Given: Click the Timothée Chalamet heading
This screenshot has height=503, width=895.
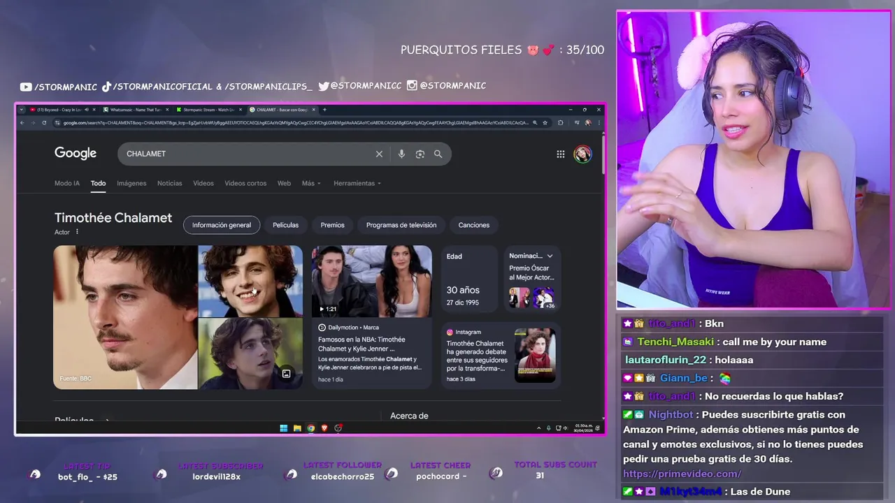Looking at the screenshot, I should [x=113, y=217].
